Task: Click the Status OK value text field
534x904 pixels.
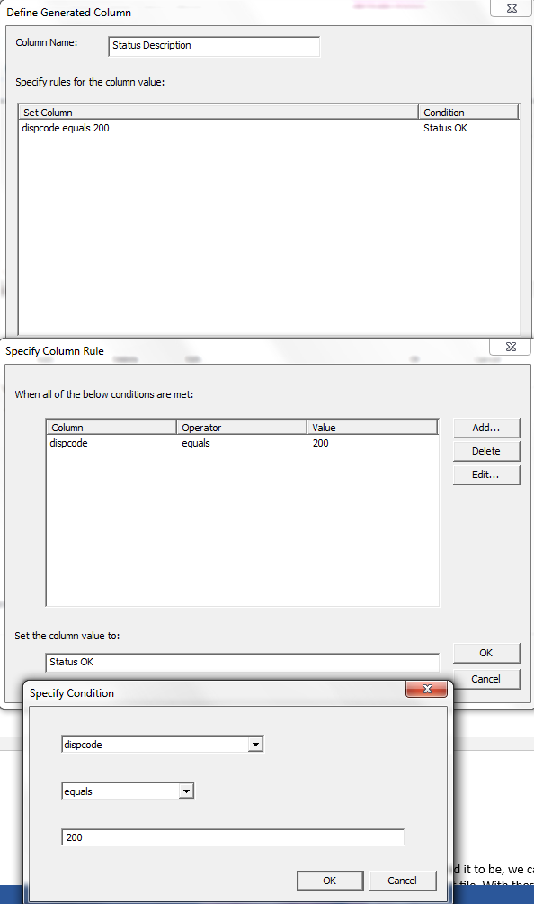Action: (242, 663)
